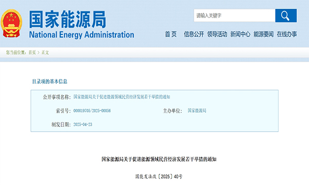
Task: Click 国家能源局 host unit value
Action: pyautogui.click(x=197, y=110)
